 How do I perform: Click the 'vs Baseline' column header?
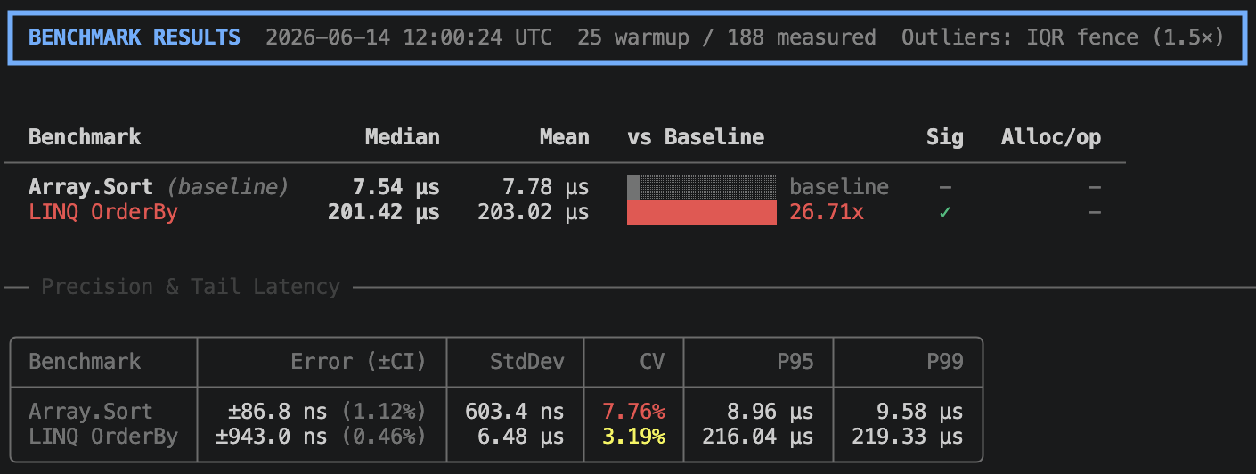click(696, 136)
